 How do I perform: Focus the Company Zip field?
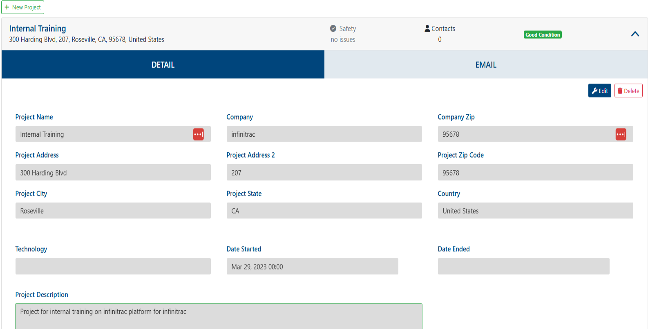[536, 134]
